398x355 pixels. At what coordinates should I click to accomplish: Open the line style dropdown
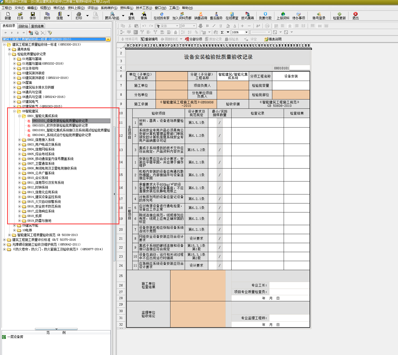[x=269, y=32]
